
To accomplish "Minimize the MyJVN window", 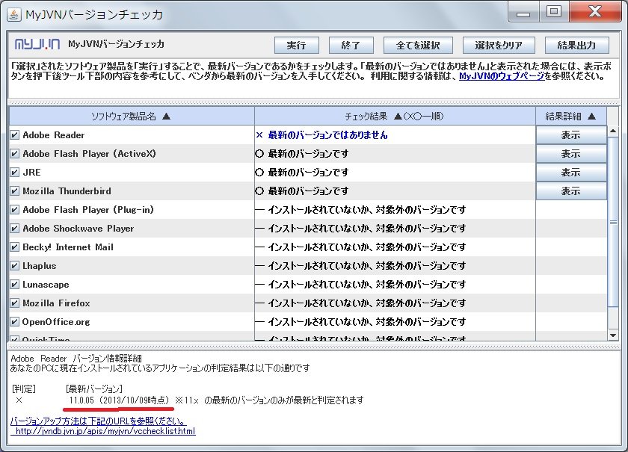I will [x=523, y=13].
